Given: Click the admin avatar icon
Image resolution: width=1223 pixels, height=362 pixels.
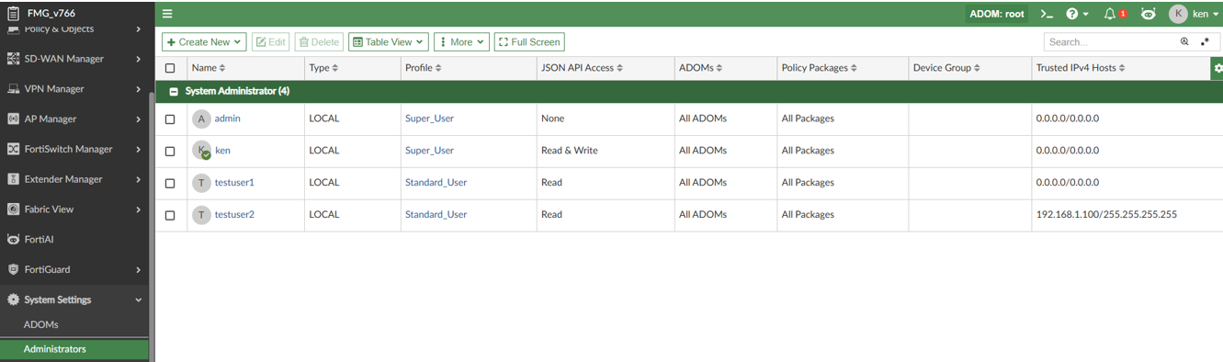Looking at the screenshot, I should click(x=201, y=119).
